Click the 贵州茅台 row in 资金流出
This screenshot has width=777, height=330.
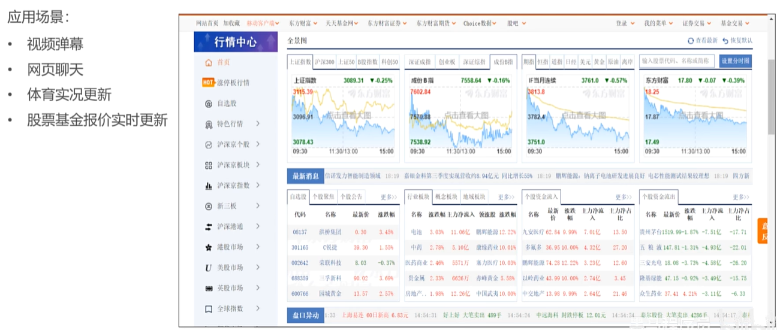[x=695, y=232]
